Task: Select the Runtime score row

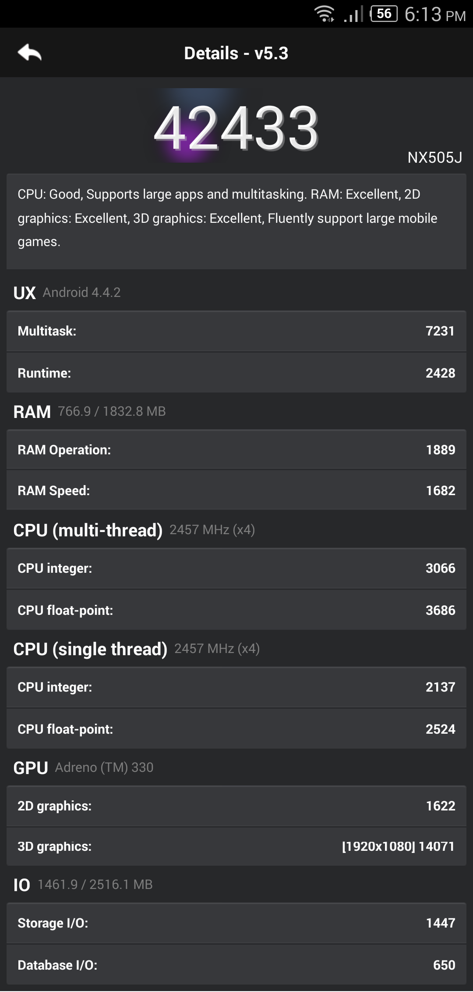Action: (x=236, y=373)
